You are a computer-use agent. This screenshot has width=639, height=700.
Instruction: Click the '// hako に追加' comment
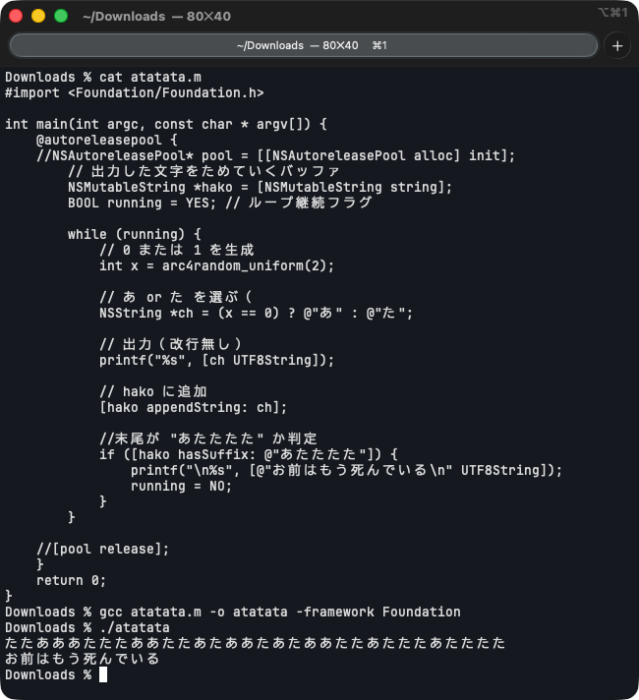coord(153,391)
